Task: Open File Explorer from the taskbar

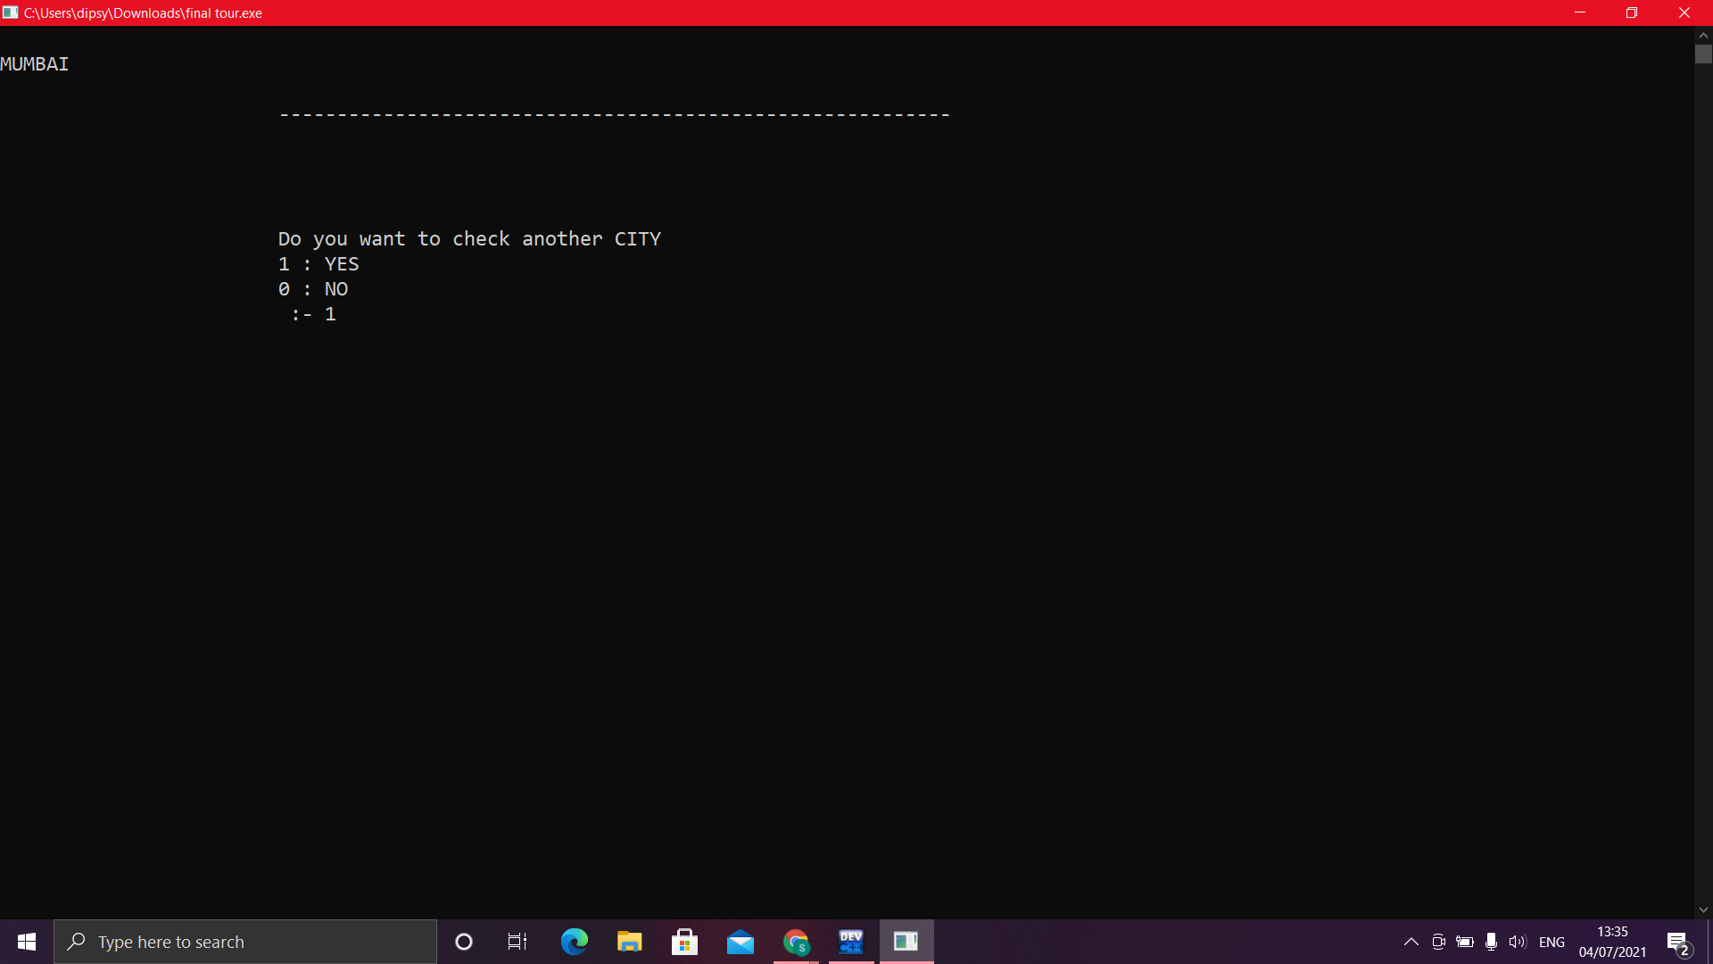Action: click(x=630, y=942)
